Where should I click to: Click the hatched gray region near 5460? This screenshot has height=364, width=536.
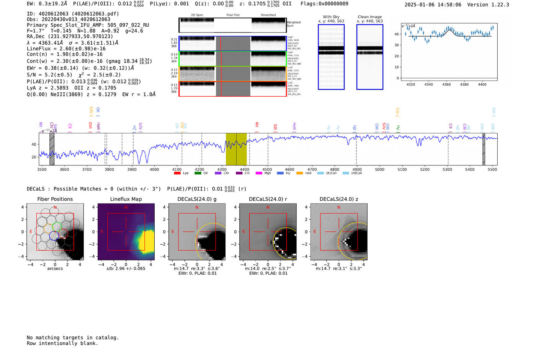[484, 149]
